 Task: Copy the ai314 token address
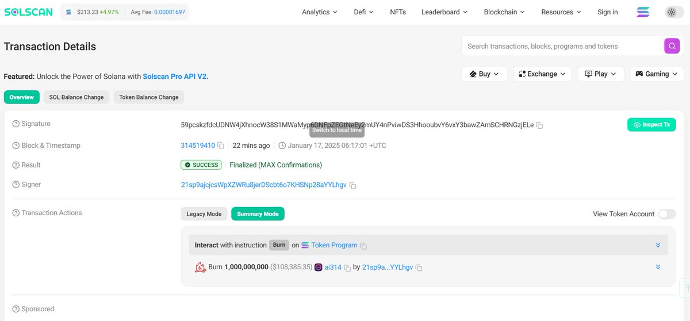pos(347,268)
